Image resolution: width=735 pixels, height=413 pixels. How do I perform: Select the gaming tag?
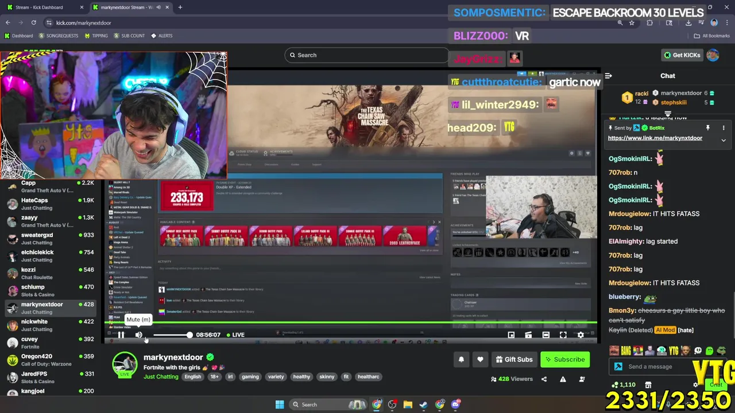(x=250, y=377)
